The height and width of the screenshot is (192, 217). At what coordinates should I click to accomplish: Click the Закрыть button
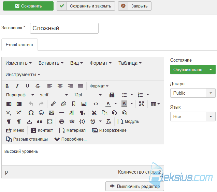tap(135, 6)
